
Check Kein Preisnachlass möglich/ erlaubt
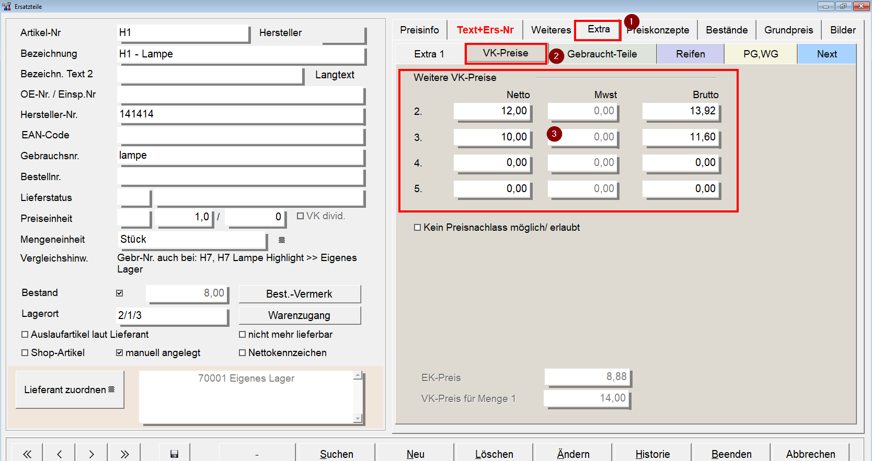(x=417, y=227)
